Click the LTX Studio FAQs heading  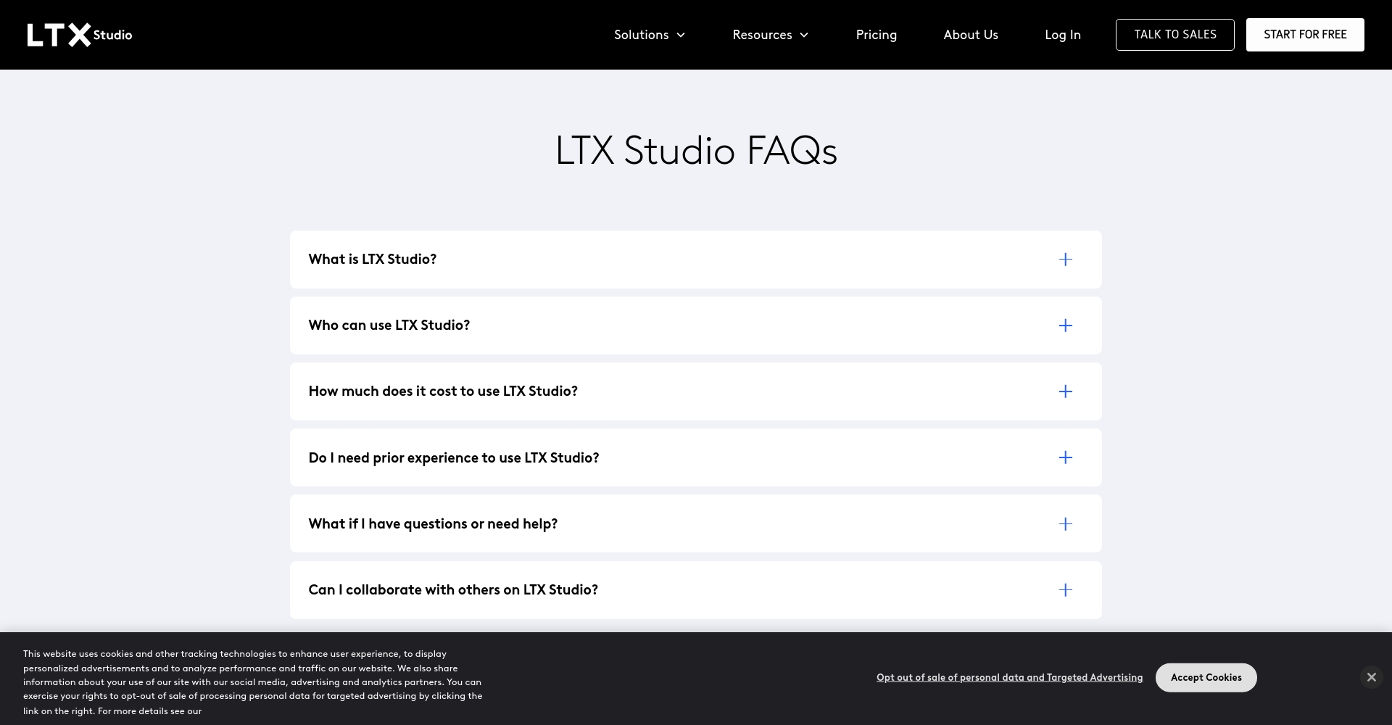pyautogui.click(x=696, y=151)
